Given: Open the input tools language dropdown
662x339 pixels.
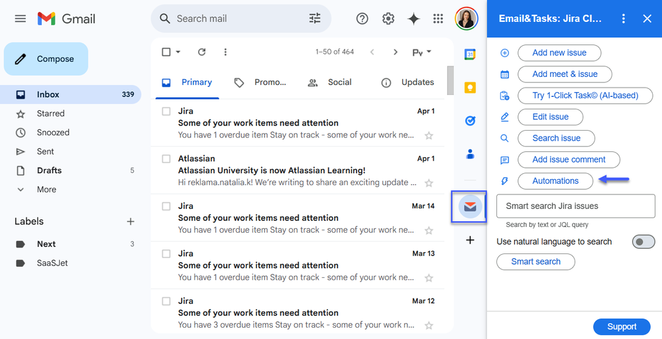Looking at the screenshot, I should pyautogui.click(x=421, y=52).
